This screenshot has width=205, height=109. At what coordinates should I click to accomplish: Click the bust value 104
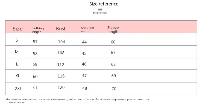[x=61, y=42]
